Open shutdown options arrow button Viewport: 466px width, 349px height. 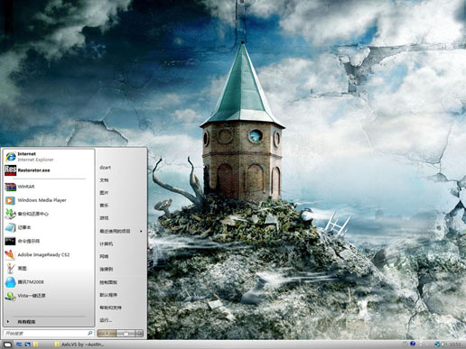[139, 333]
